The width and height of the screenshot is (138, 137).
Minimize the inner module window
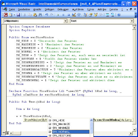127,10
